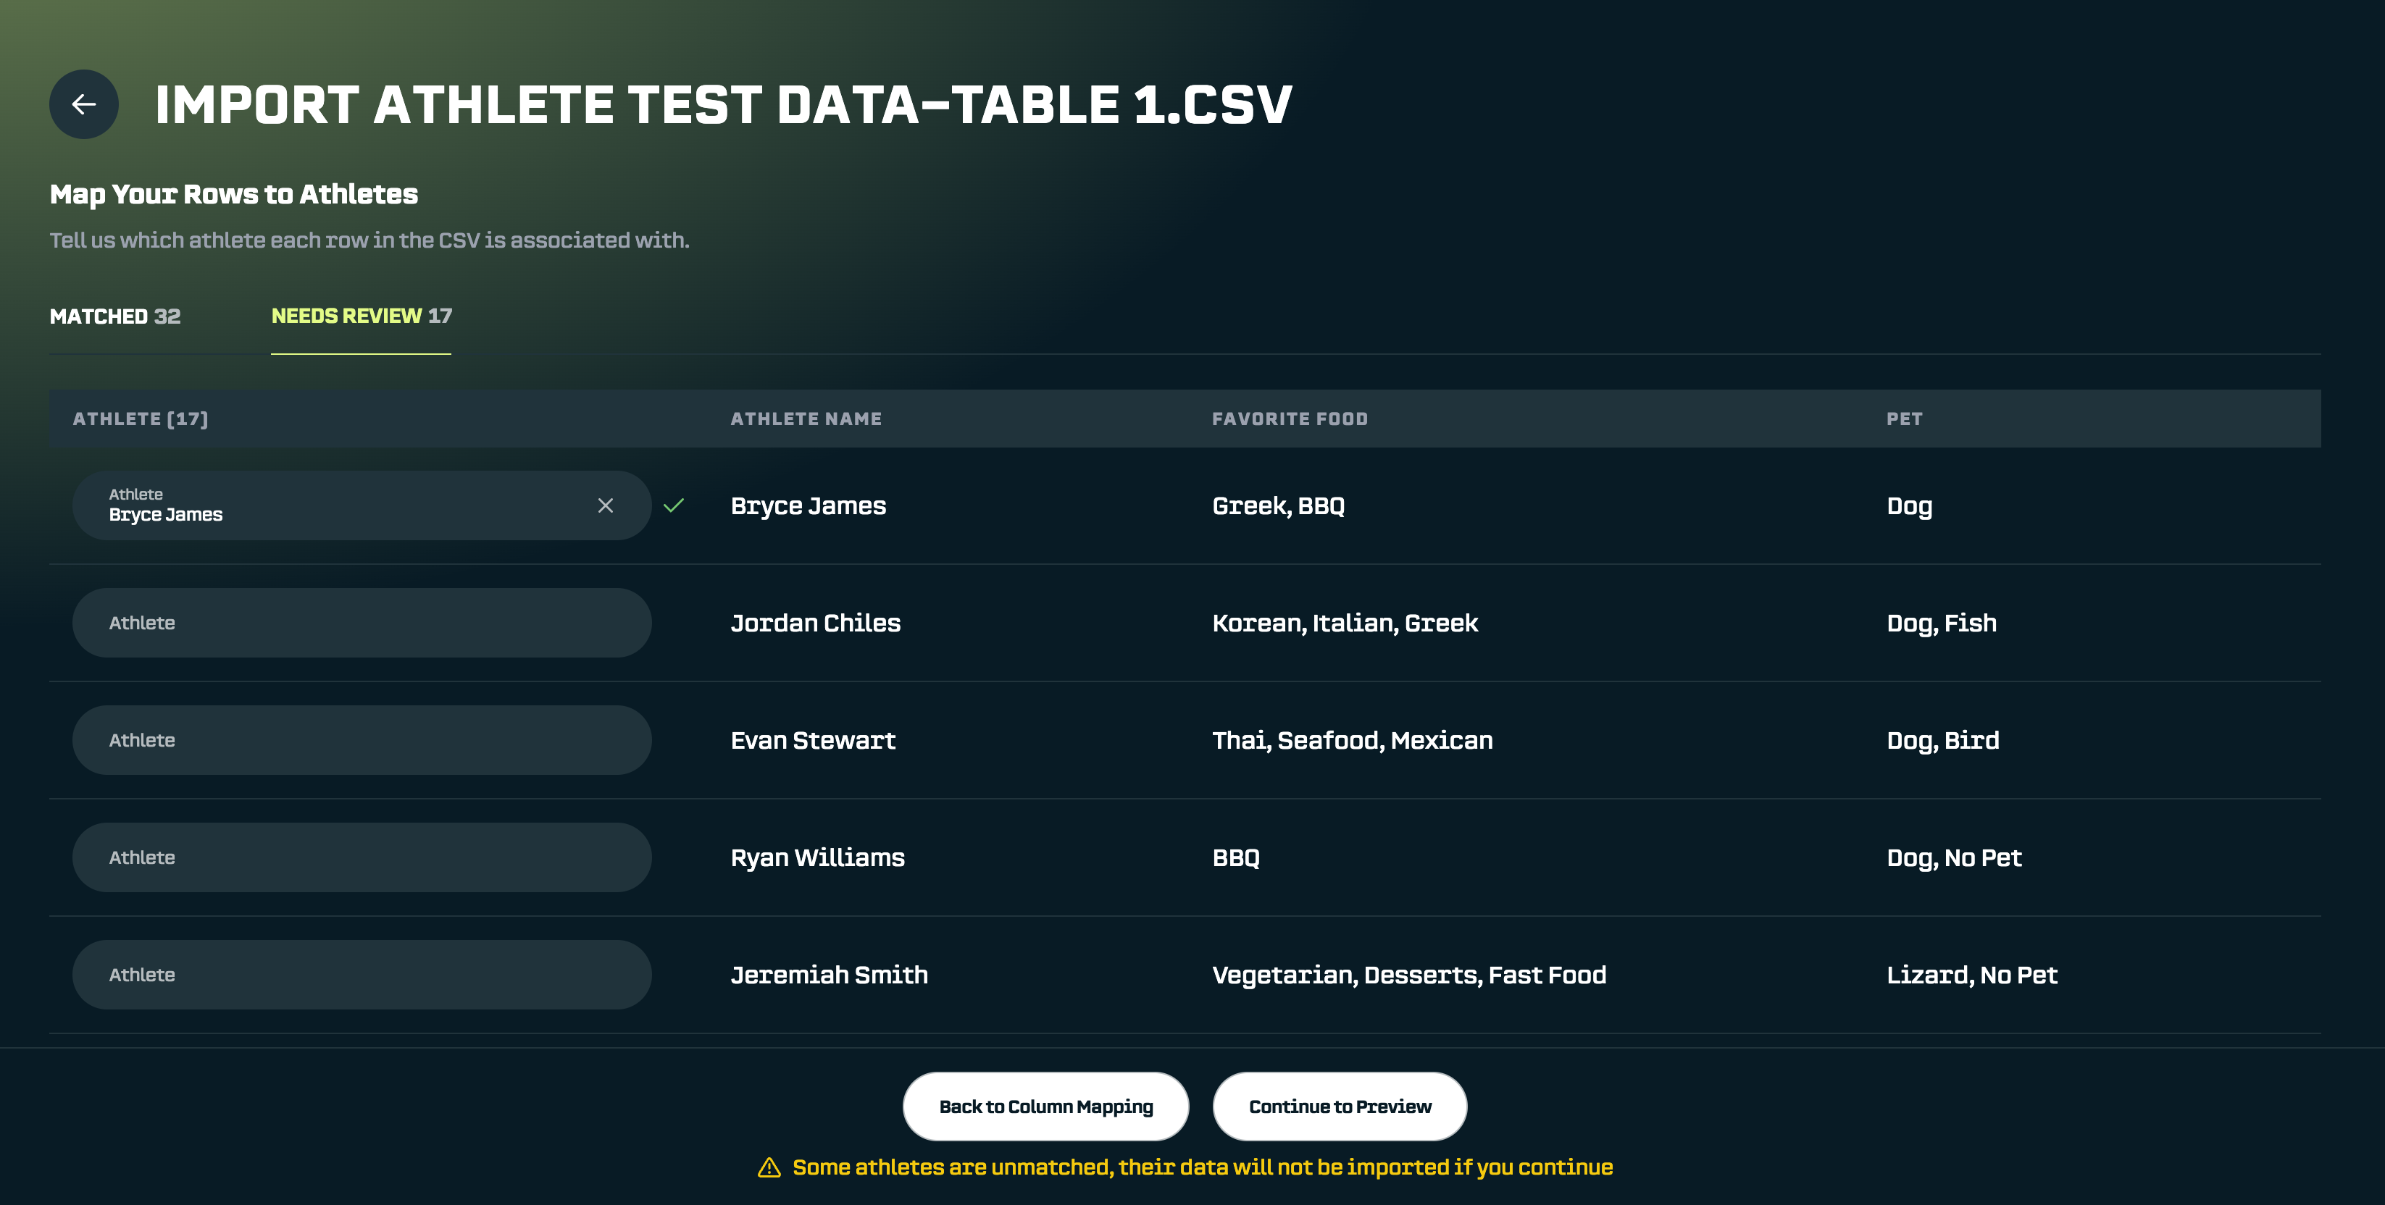Image resolution: width=2385 pixels, height=1205 pixels.
Task: Click Back to Column Mapping button
Action: (1045, 1107)
